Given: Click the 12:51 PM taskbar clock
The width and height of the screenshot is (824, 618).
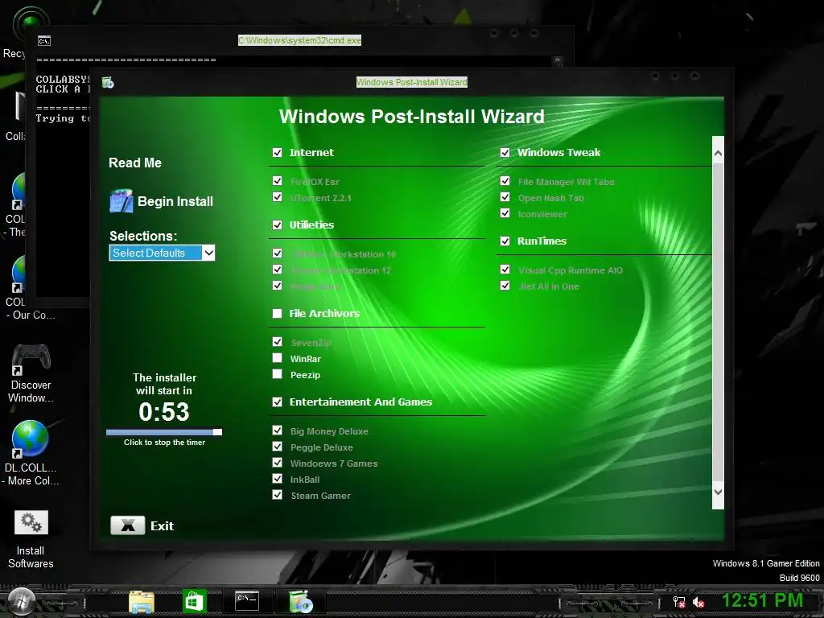Looking at the screenshot, I should [763, 600].
